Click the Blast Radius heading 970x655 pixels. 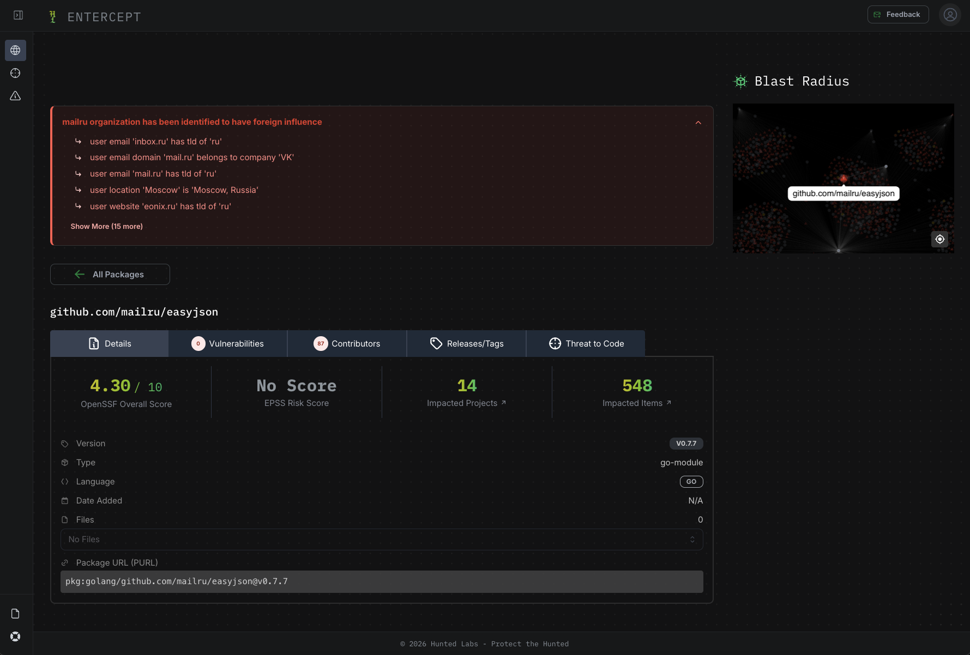pyautogui.click(x=802, y=81)
